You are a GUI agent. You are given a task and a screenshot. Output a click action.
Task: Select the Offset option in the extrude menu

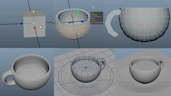pos(93,18)
